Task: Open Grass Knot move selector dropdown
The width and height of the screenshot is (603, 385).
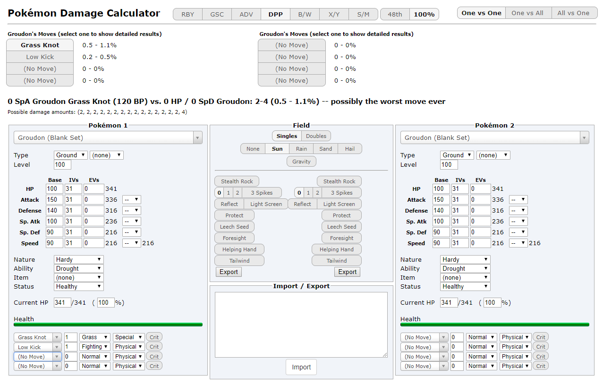Action: coord(38,337)
